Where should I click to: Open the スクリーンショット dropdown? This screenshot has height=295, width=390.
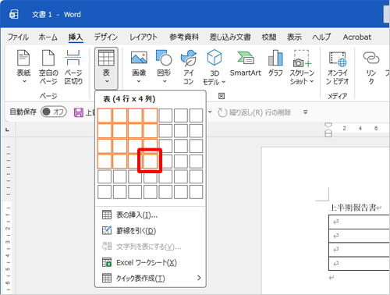click(302, 67)
